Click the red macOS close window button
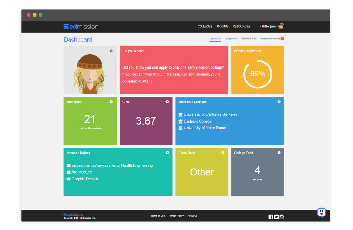The width and height of the screenshot is (353, 230). coord(29,15)
